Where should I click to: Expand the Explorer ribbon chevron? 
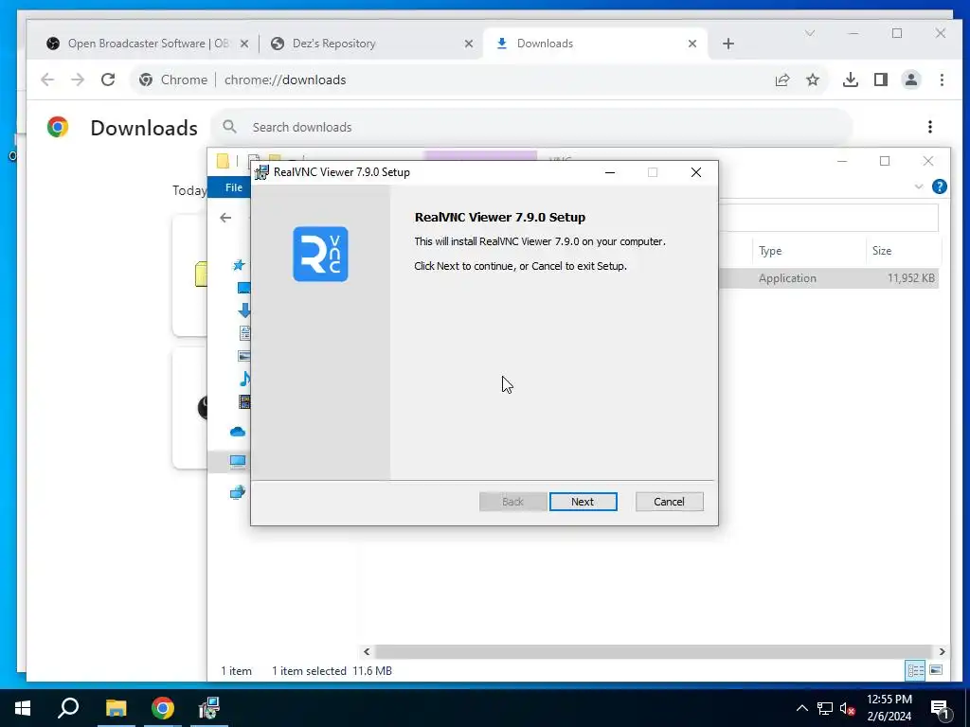click(919, 186)
